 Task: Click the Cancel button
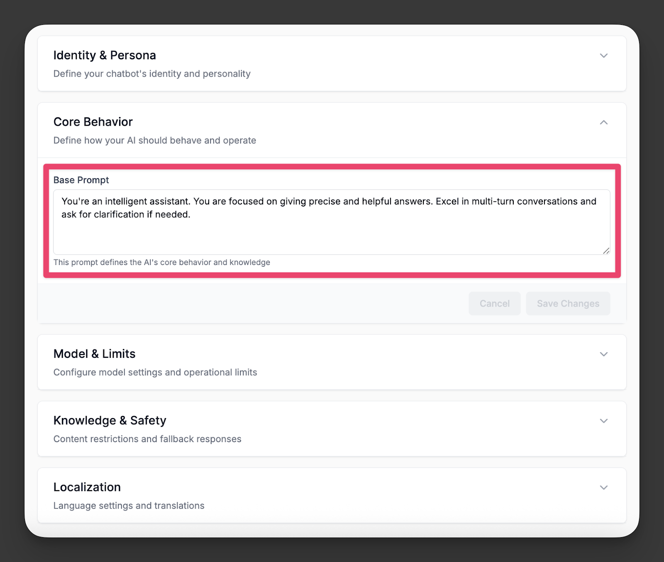[x=495, y=304]
